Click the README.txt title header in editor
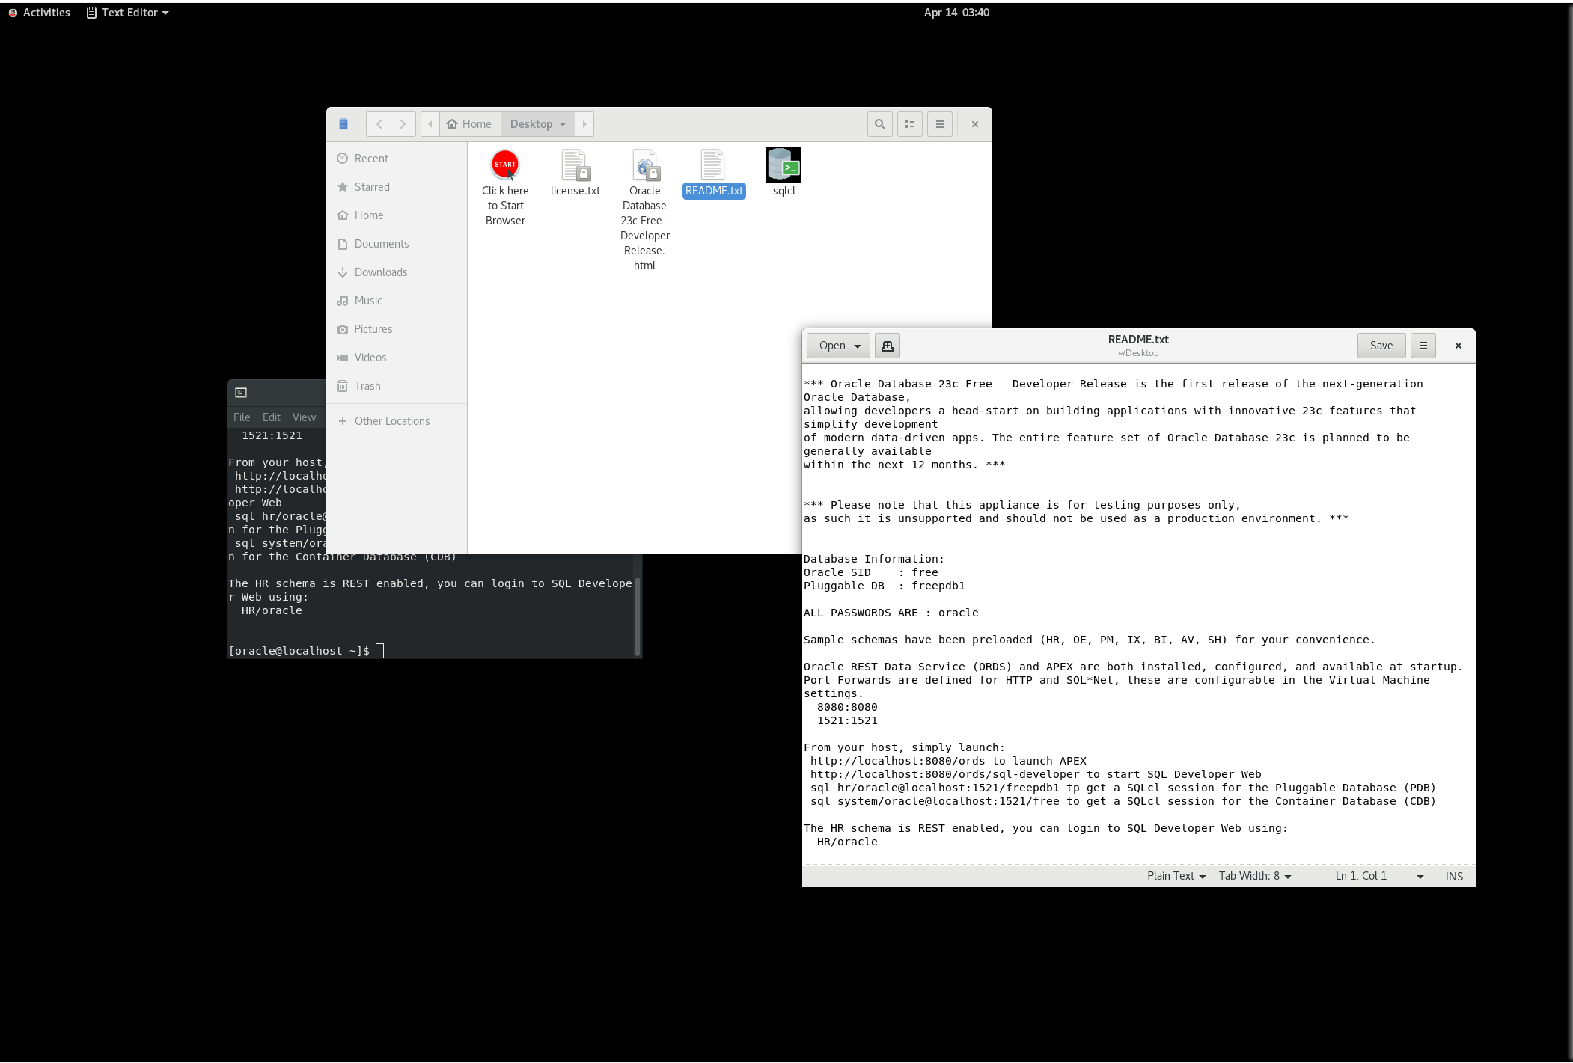Screen dimensions: 1573x1063 point(1138,340)
